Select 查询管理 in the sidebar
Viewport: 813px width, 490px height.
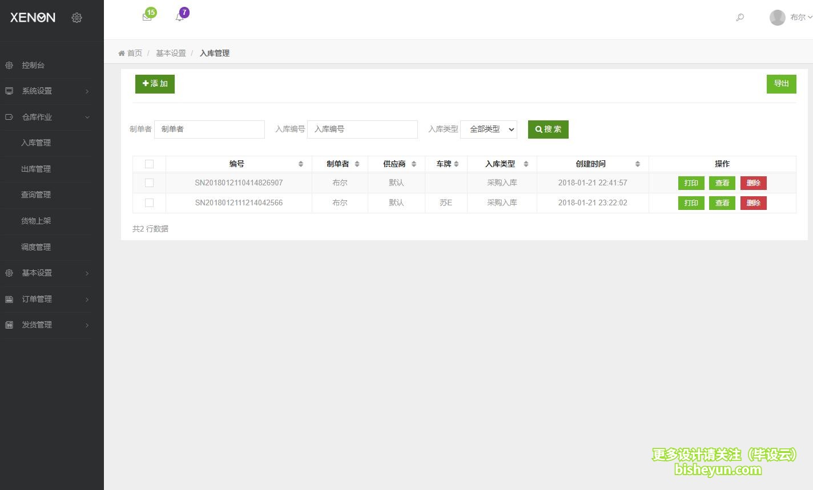pos(36,195)
